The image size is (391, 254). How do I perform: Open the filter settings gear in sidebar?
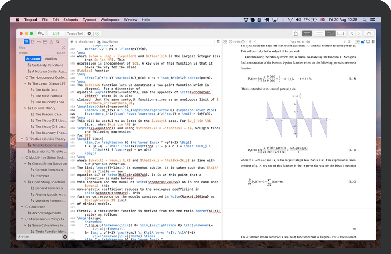click(x=65, y=237)
